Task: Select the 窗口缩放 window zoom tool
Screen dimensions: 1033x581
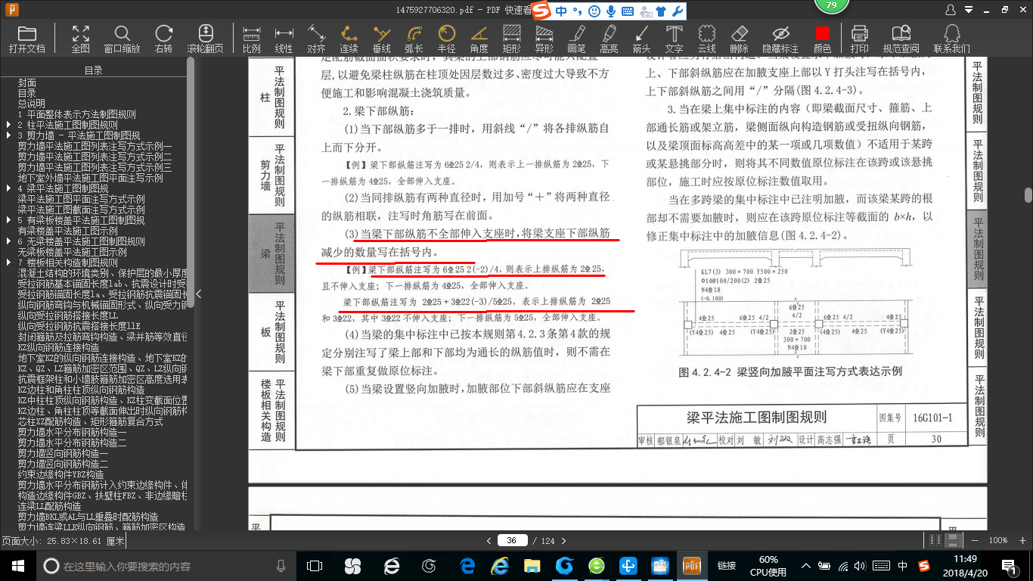Action: tap(122, 39)
